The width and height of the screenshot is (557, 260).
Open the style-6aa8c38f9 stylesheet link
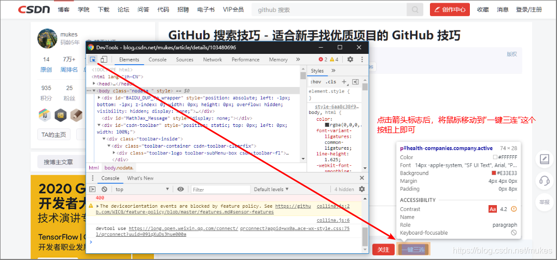337,106
